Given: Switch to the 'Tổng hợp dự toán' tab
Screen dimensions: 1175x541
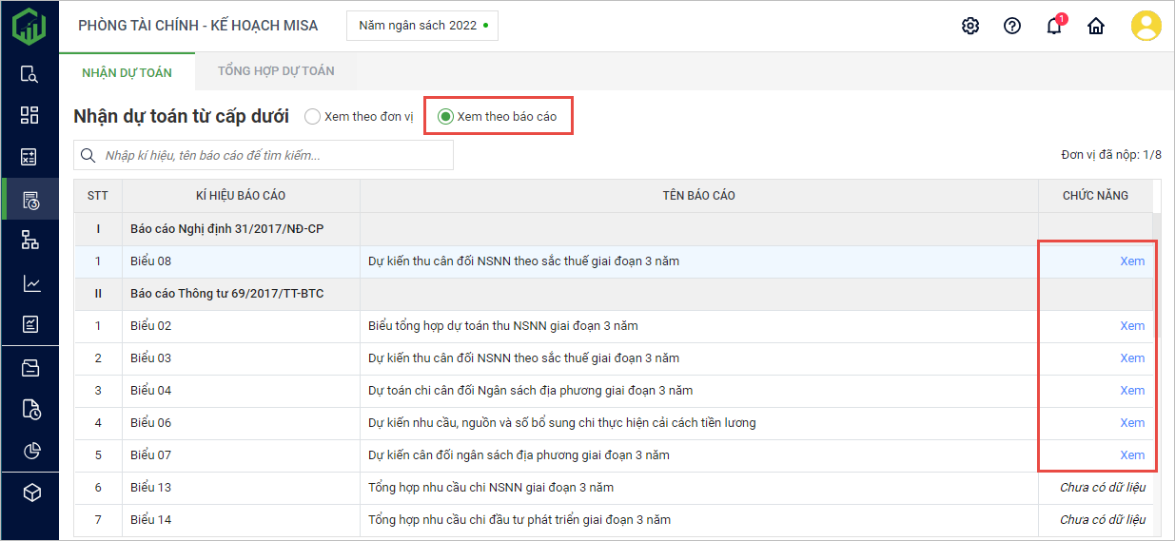Looking at the screenshot, I should pos(276,71).
